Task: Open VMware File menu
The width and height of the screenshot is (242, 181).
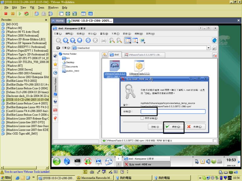Action: (x=6, y=8)
